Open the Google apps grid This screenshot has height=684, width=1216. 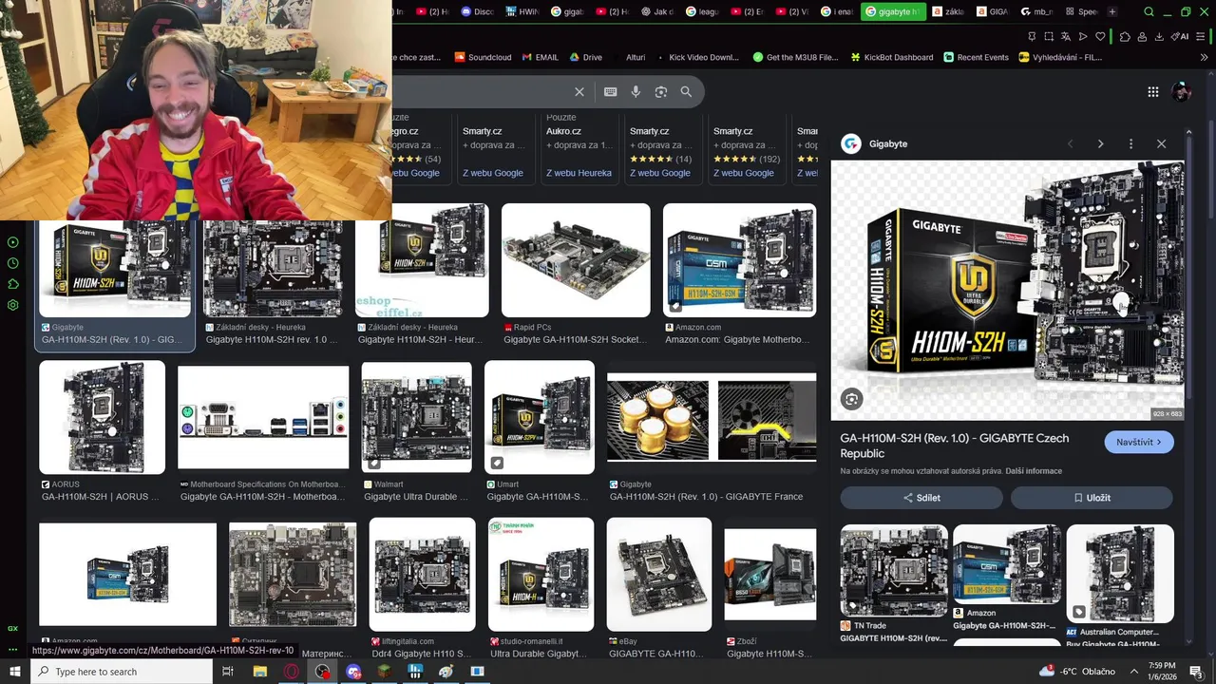click(x=1152, y=92)
